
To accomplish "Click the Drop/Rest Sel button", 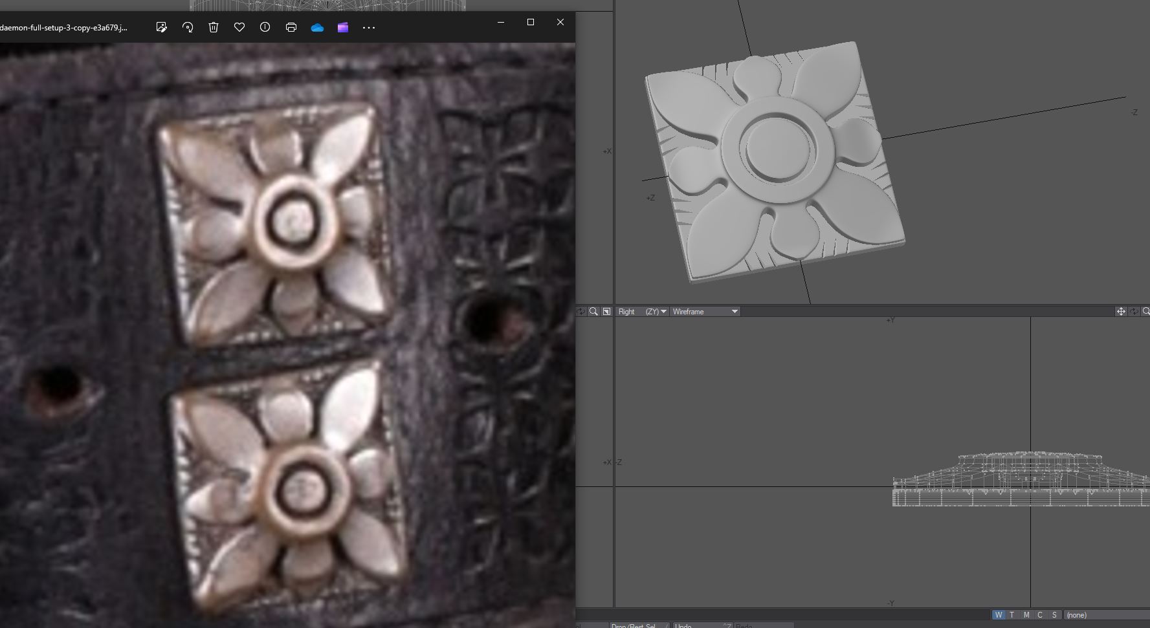I will pyautogui.click(x=639, y=625).
